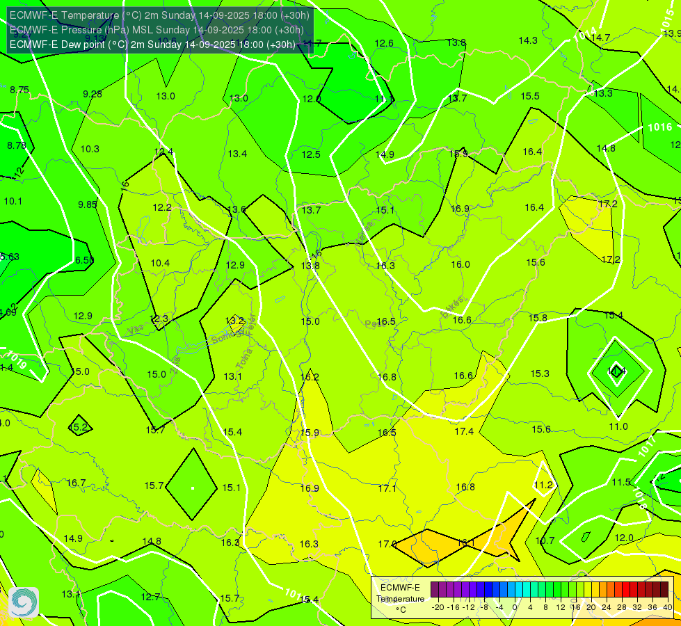681x626 pixels.
Task: Click the blue swirl logo icon
Action: coord(24,602)
